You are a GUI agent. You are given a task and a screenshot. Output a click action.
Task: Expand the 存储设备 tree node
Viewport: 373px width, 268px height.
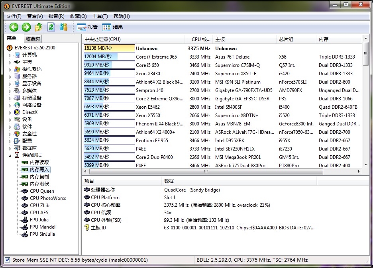click(10, 98)
